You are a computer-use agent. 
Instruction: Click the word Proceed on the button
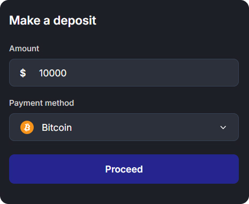[124, 169]
